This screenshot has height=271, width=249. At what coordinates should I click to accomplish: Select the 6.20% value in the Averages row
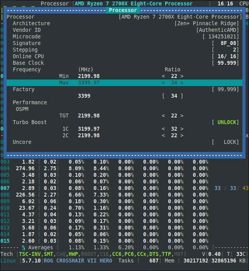pyautogui.click(x=126, y=248)
